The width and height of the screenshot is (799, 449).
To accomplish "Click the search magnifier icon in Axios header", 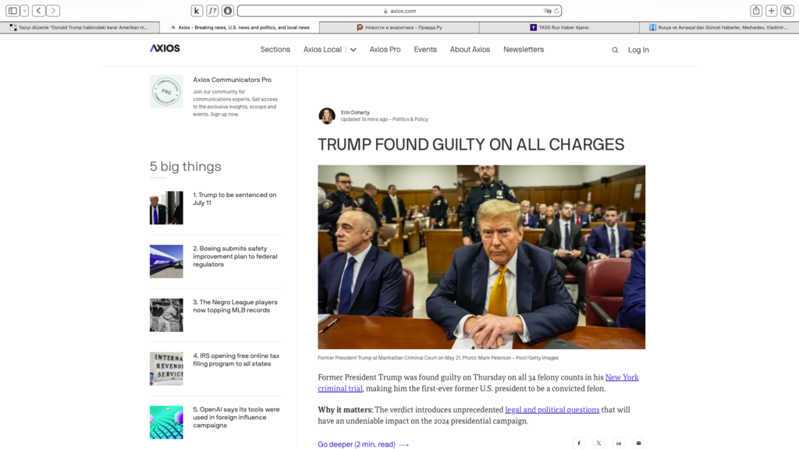I will [x=615, y=50].
